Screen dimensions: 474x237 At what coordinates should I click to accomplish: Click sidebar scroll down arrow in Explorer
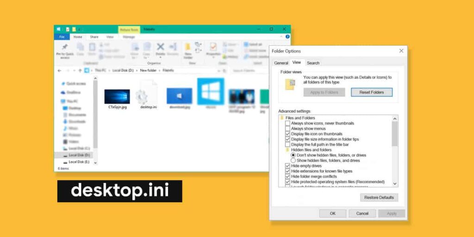click(x=95, y=163)
